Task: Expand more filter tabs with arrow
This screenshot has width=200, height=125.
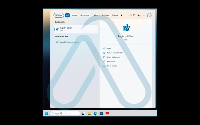Action: pyautogui.click(x=121, y=15)
